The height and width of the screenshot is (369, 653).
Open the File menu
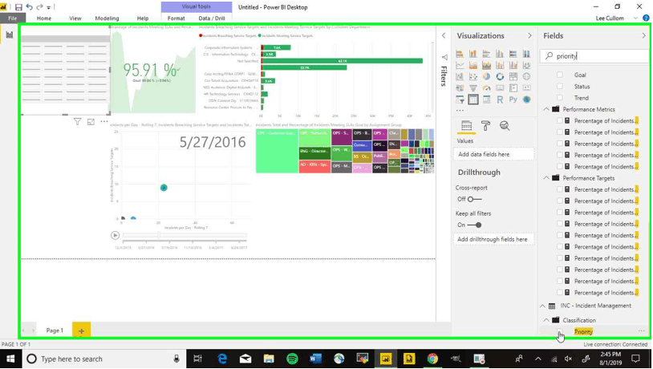coord(13,18)
